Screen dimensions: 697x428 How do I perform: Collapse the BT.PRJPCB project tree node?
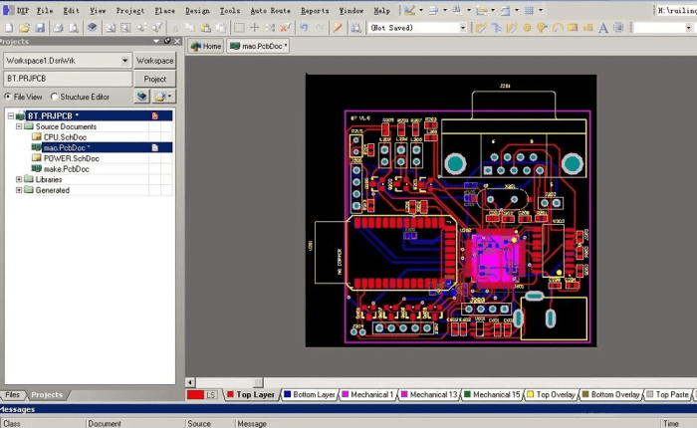pos(10,116)
